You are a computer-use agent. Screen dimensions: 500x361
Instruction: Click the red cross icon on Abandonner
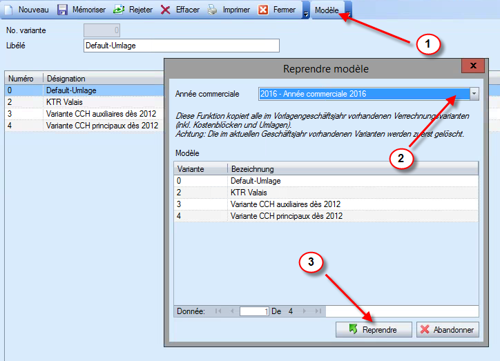pyautogui.click(x=425, y=329)
